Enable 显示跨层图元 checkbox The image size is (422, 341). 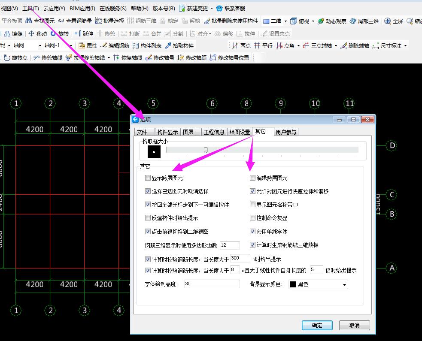(148, 178)
